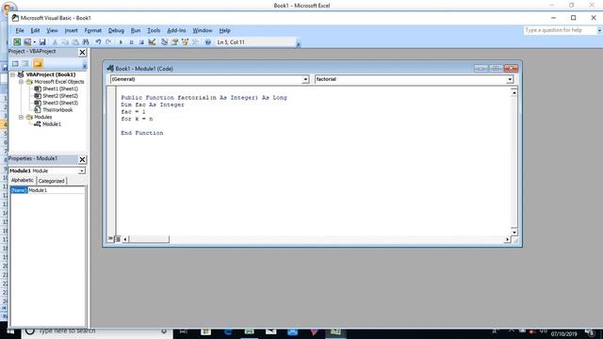Open the Tools menu
Viewport: 603px width, 339px height.
(x=154, y=30)
